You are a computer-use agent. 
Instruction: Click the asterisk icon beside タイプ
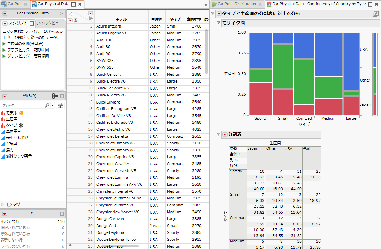point(21,125)
